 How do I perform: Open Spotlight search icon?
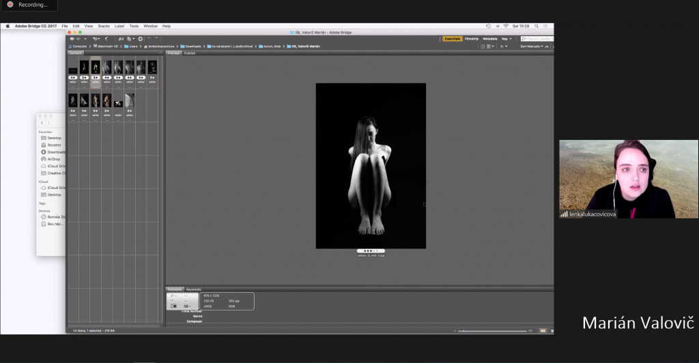coord(537,26)
